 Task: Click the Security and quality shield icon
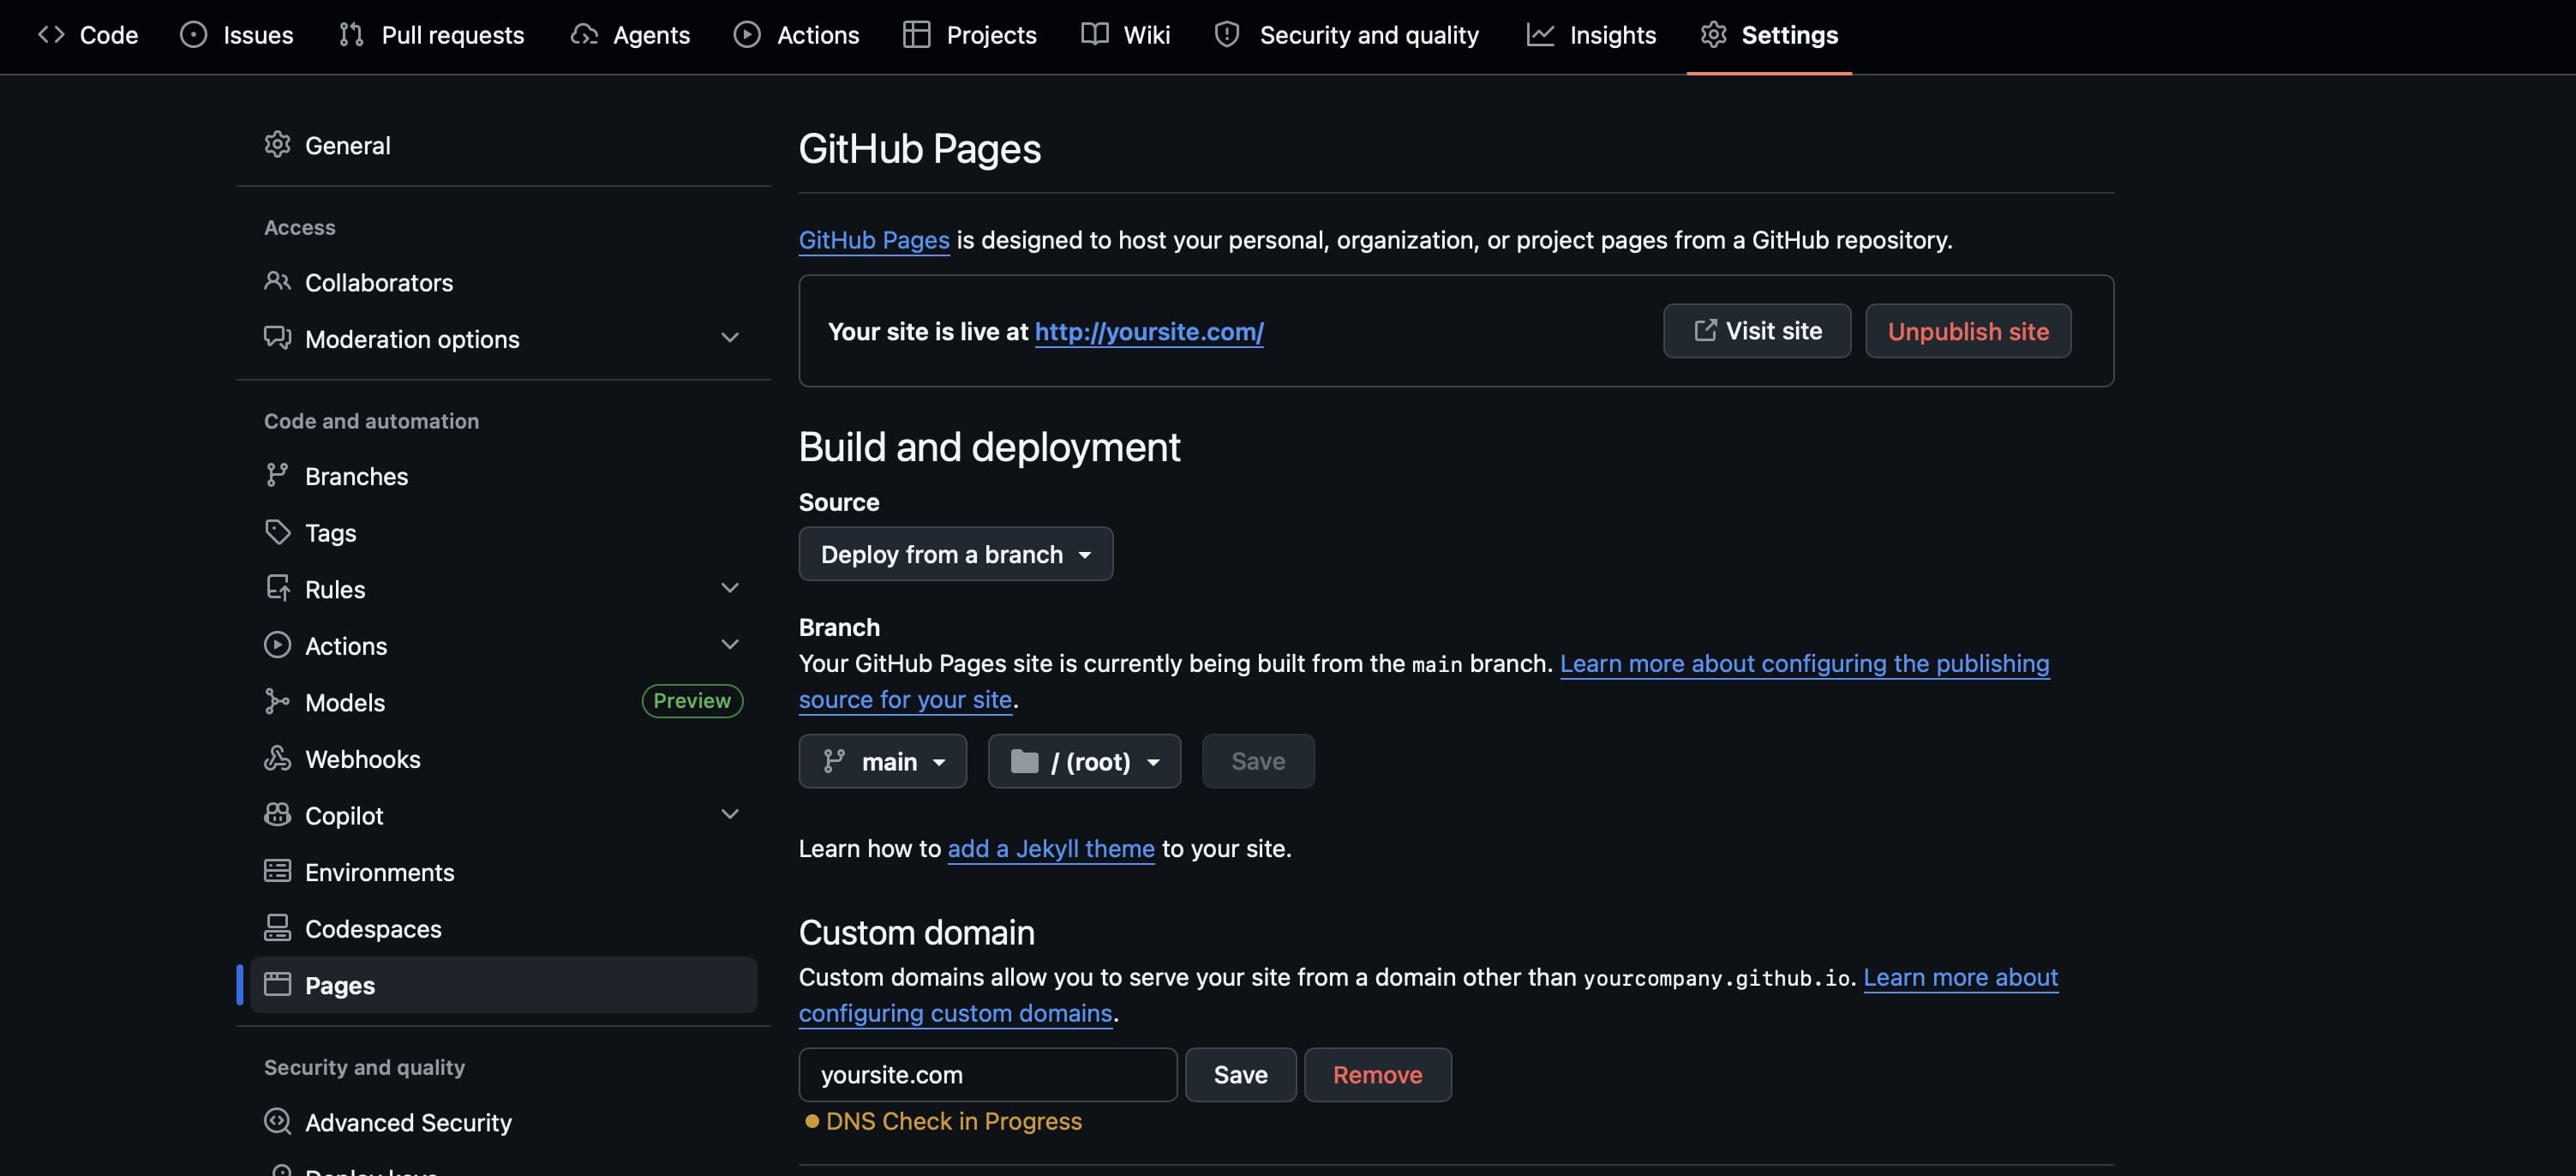tap(1227, 35)
